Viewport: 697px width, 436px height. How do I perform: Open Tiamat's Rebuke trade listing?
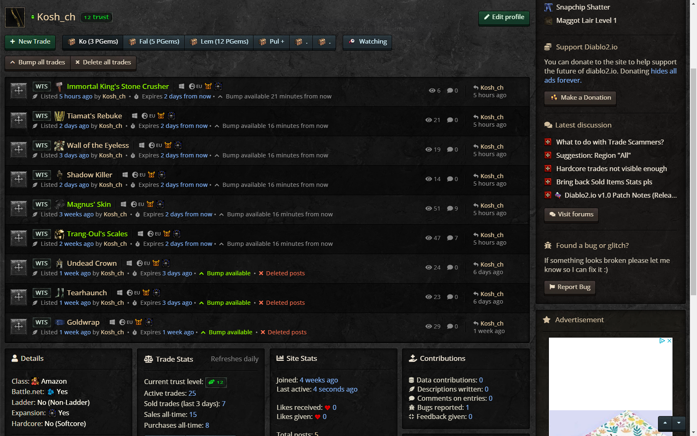tap(95, 116)
